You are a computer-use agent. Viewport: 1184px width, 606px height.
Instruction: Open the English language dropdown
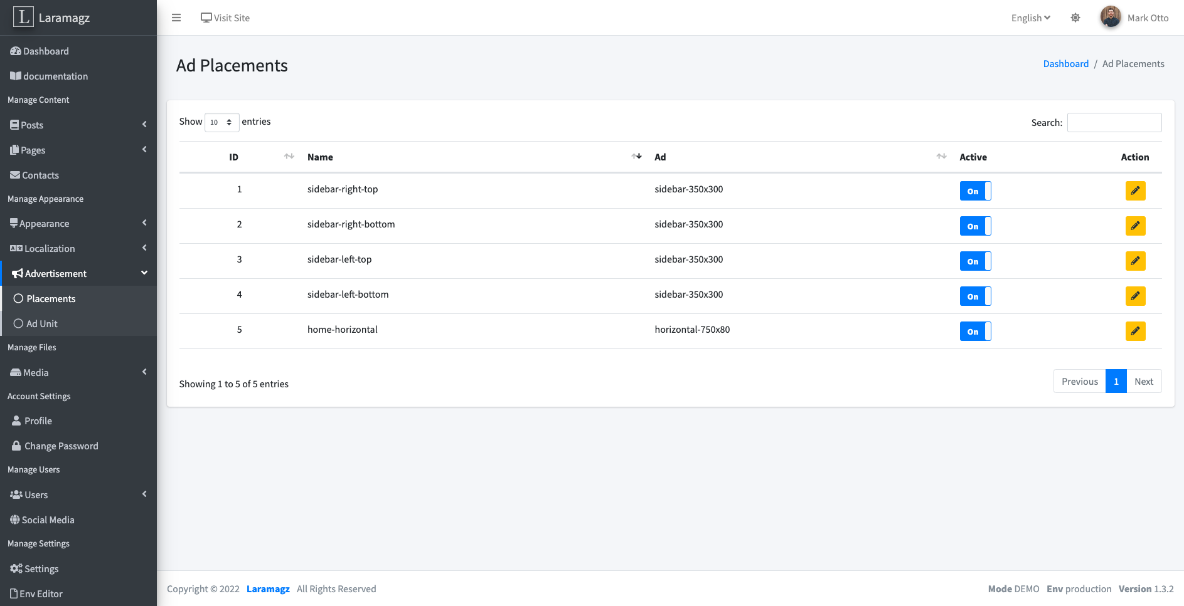(x=1030, y=18)
